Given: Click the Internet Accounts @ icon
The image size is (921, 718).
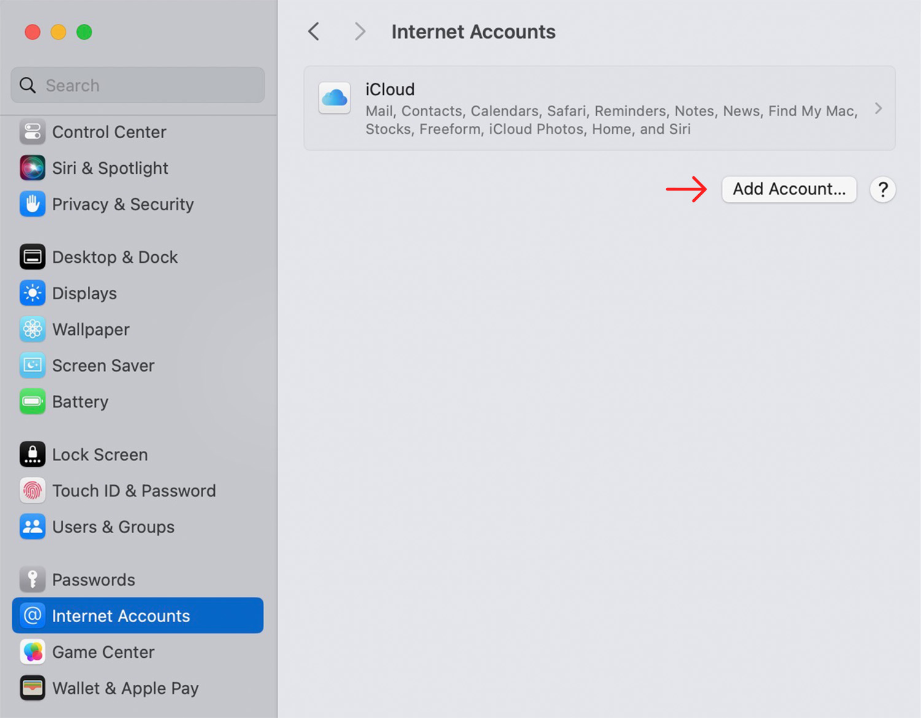Looking at the screenshot, I should pyautogui.click(x=33, y=615).
